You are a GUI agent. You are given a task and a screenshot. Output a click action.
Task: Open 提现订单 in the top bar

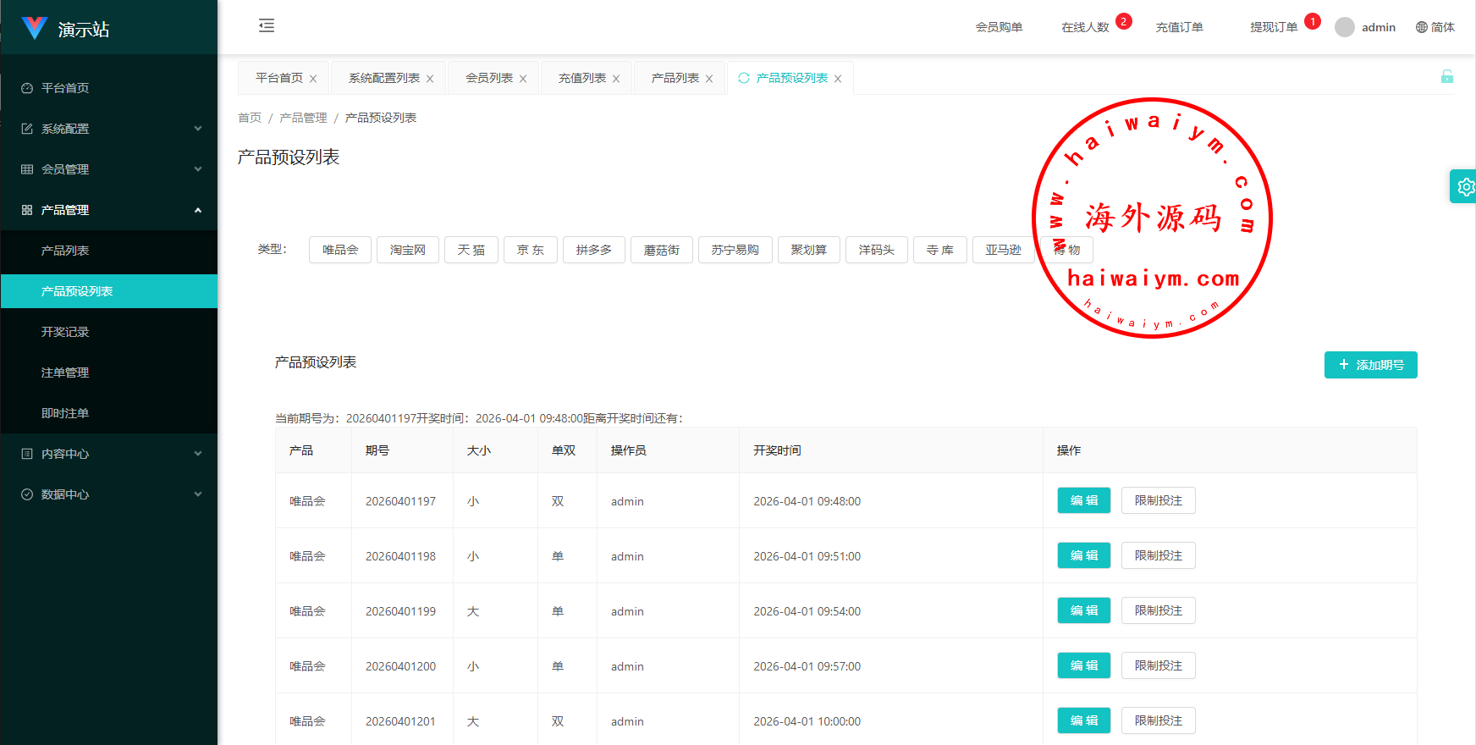(1273, 27)
